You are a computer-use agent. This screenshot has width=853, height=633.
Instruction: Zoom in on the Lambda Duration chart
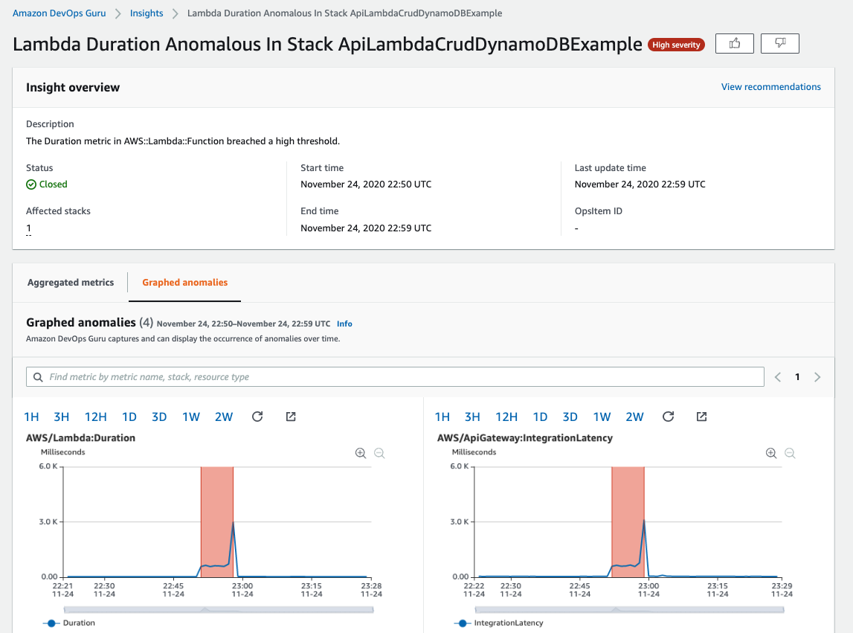click(360, 453)
